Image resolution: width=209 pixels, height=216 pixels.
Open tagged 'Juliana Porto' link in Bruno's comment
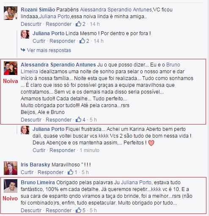(x=136, y=183)
